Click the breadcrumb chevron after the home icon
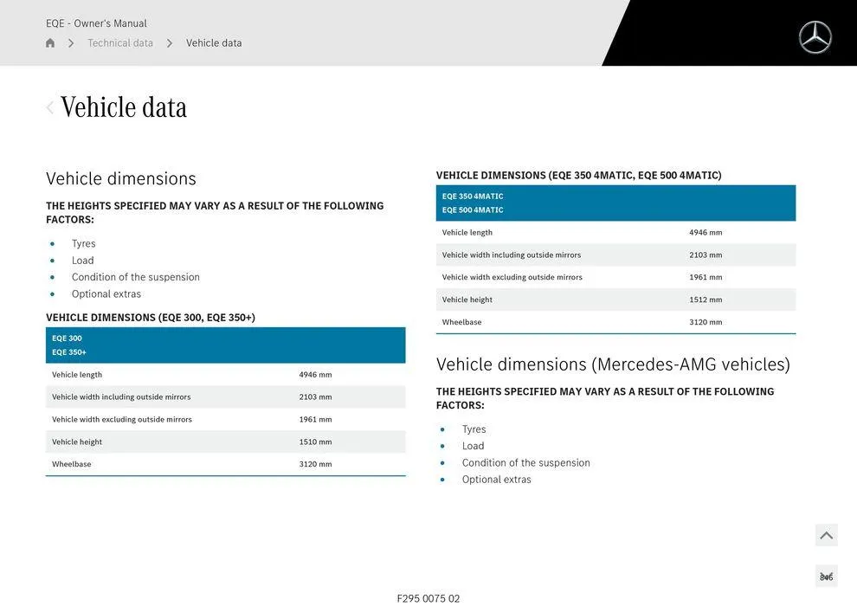The height and width of the screenshot is (606, 857). 71,43
